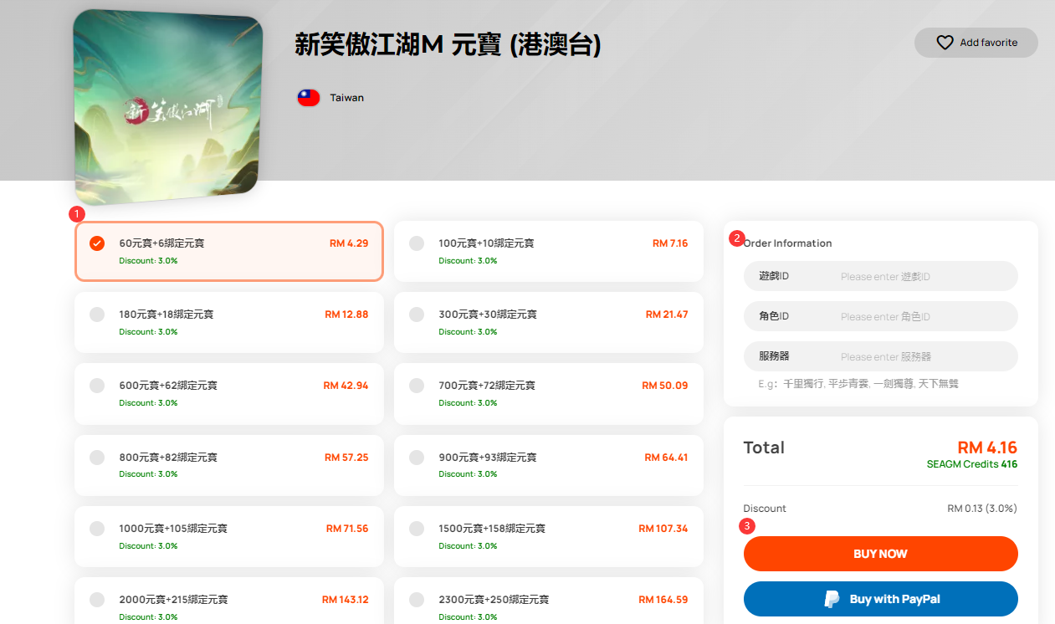The width and height of the screenshot is (1055, 624).
Task: Click the RM 164.59 price text
Action: 663,600
